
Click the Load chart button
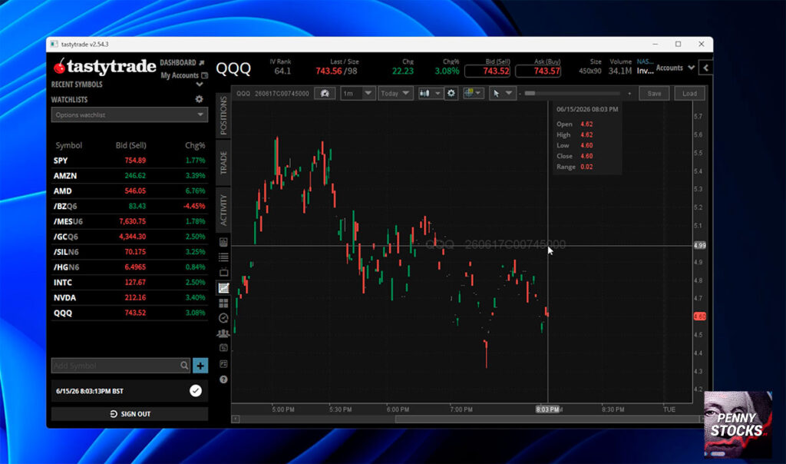(x=690, y=93)
